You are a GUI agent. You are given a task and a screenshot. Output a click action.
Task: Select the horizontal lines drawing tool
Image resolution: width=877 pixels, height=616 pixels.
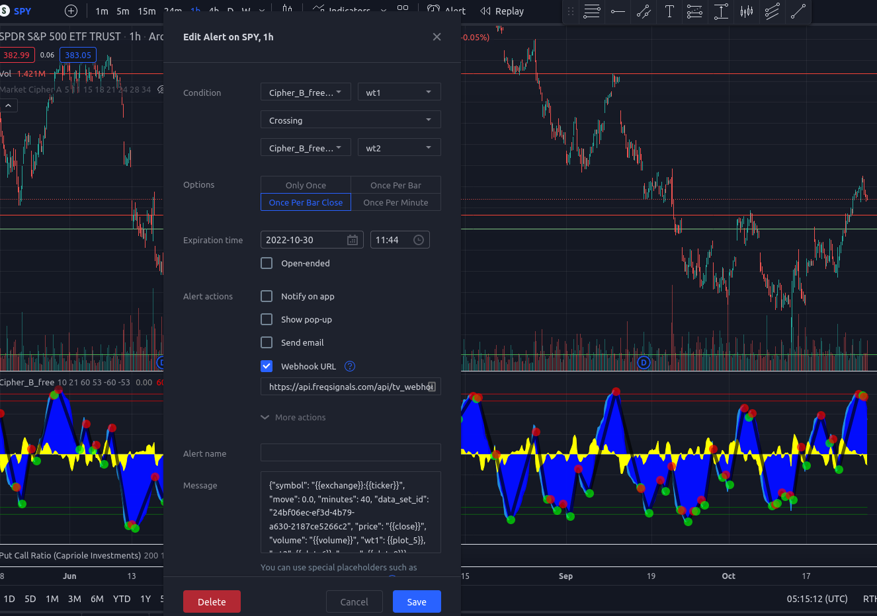pyautogui.click(x=592, y=11)
